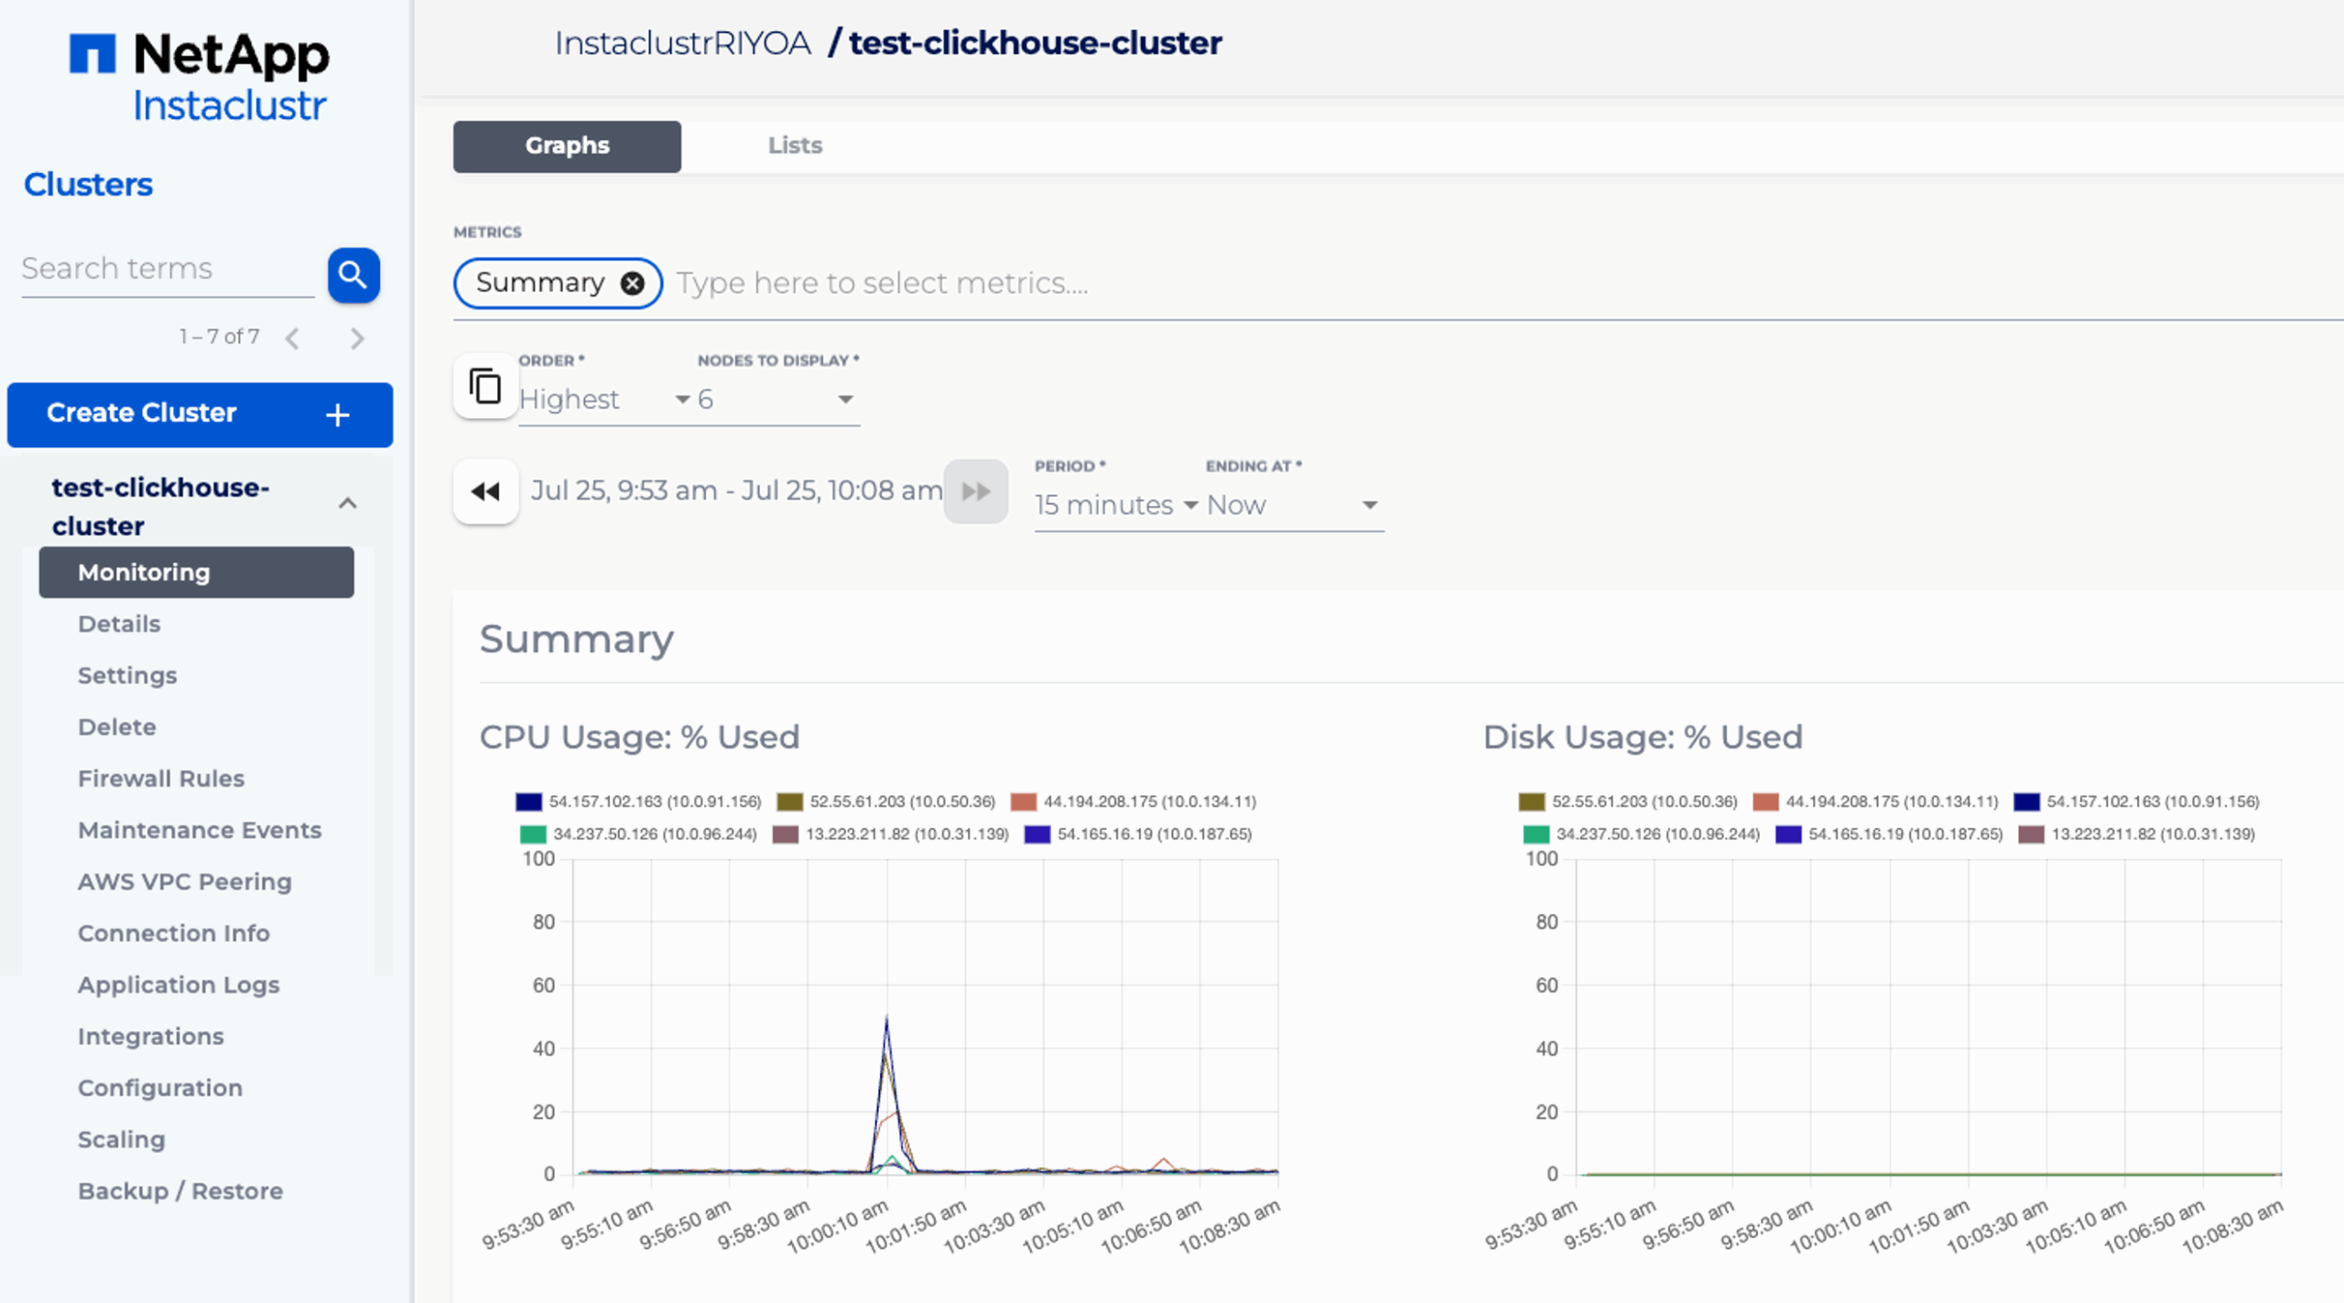
Task: Open the Order dropdown showing Highest
Action: click(x=604, y=400)
